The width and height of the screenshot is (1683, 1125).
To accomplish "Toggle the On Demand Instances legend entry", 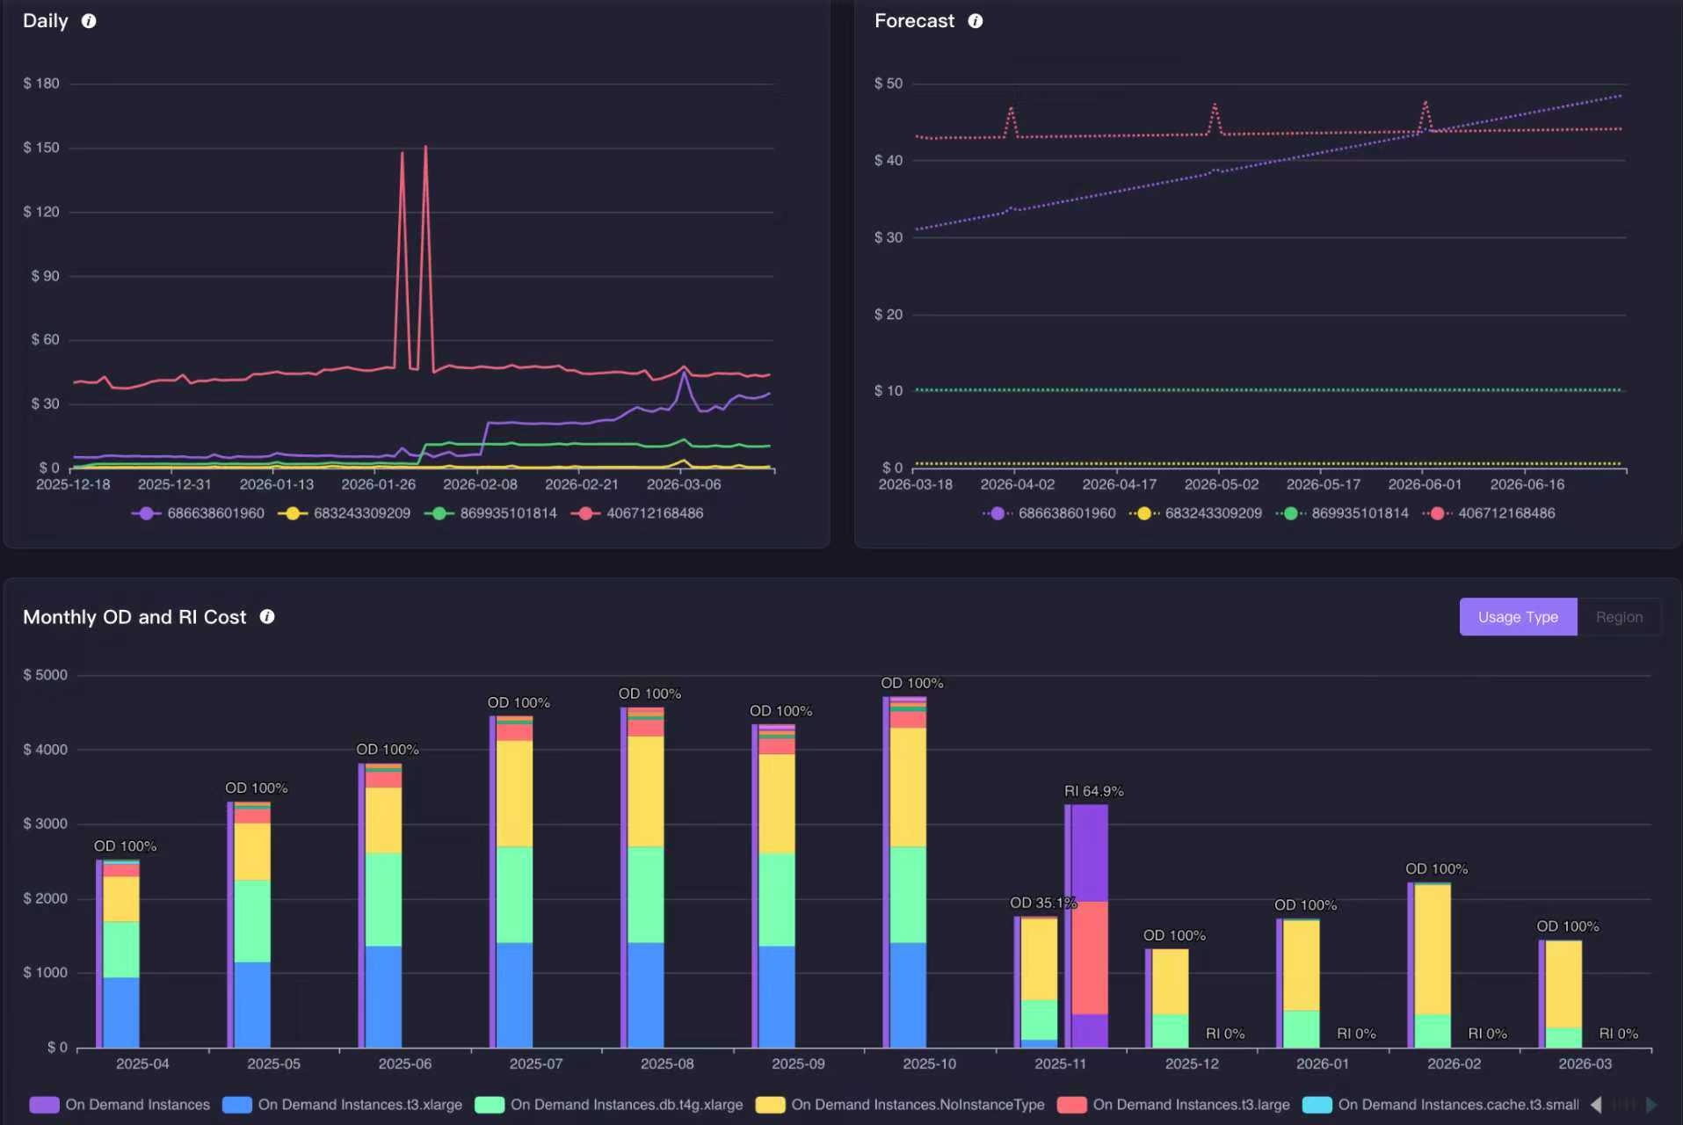I will pyautogui.click(x=119, y=1105).
